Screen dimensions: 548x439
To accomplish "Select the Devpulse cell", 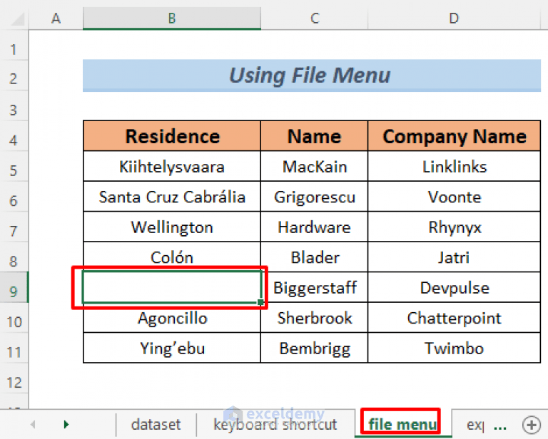I will (454, 287).
